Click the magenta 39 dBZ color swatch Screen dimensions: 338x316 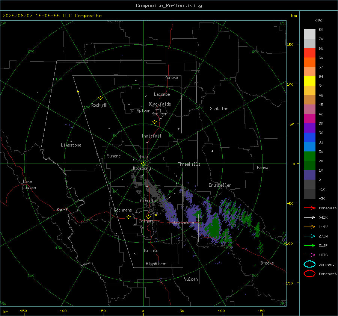point(309,118)
